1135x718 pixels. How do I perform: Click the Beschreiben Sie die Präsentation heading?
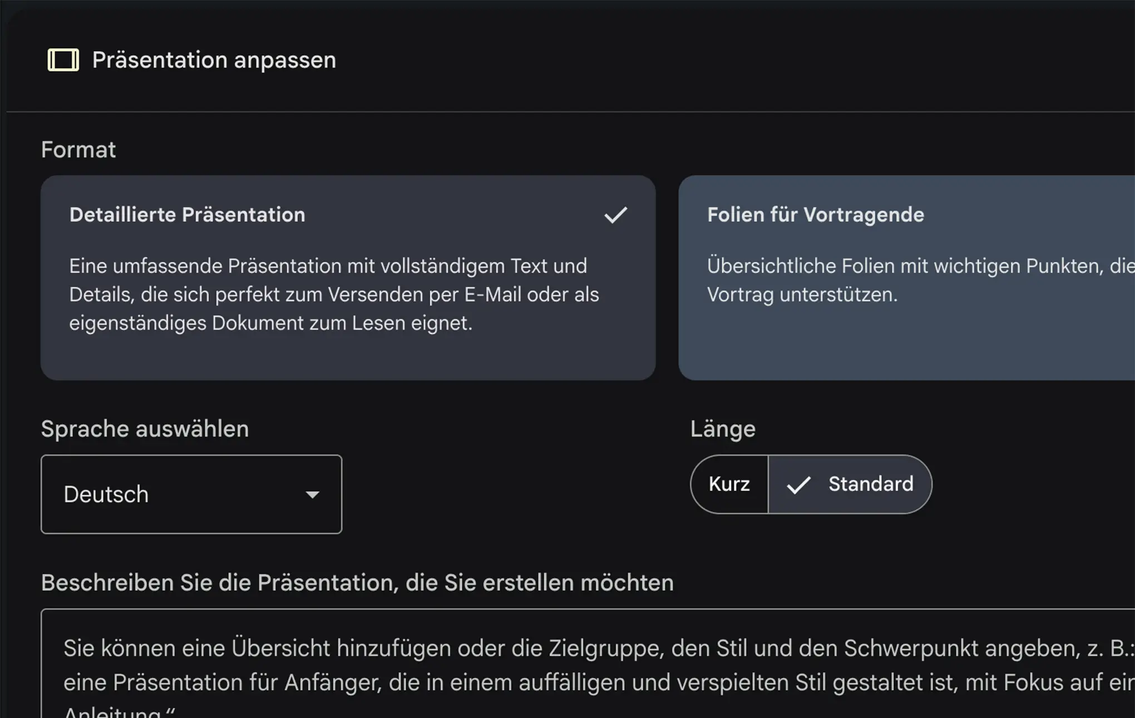coord(357,583)
